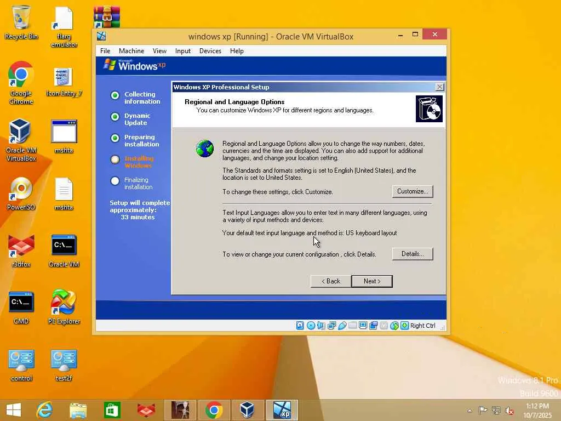
Task: Click the Details... button for text input languages
Action: [x=413, y=254]
